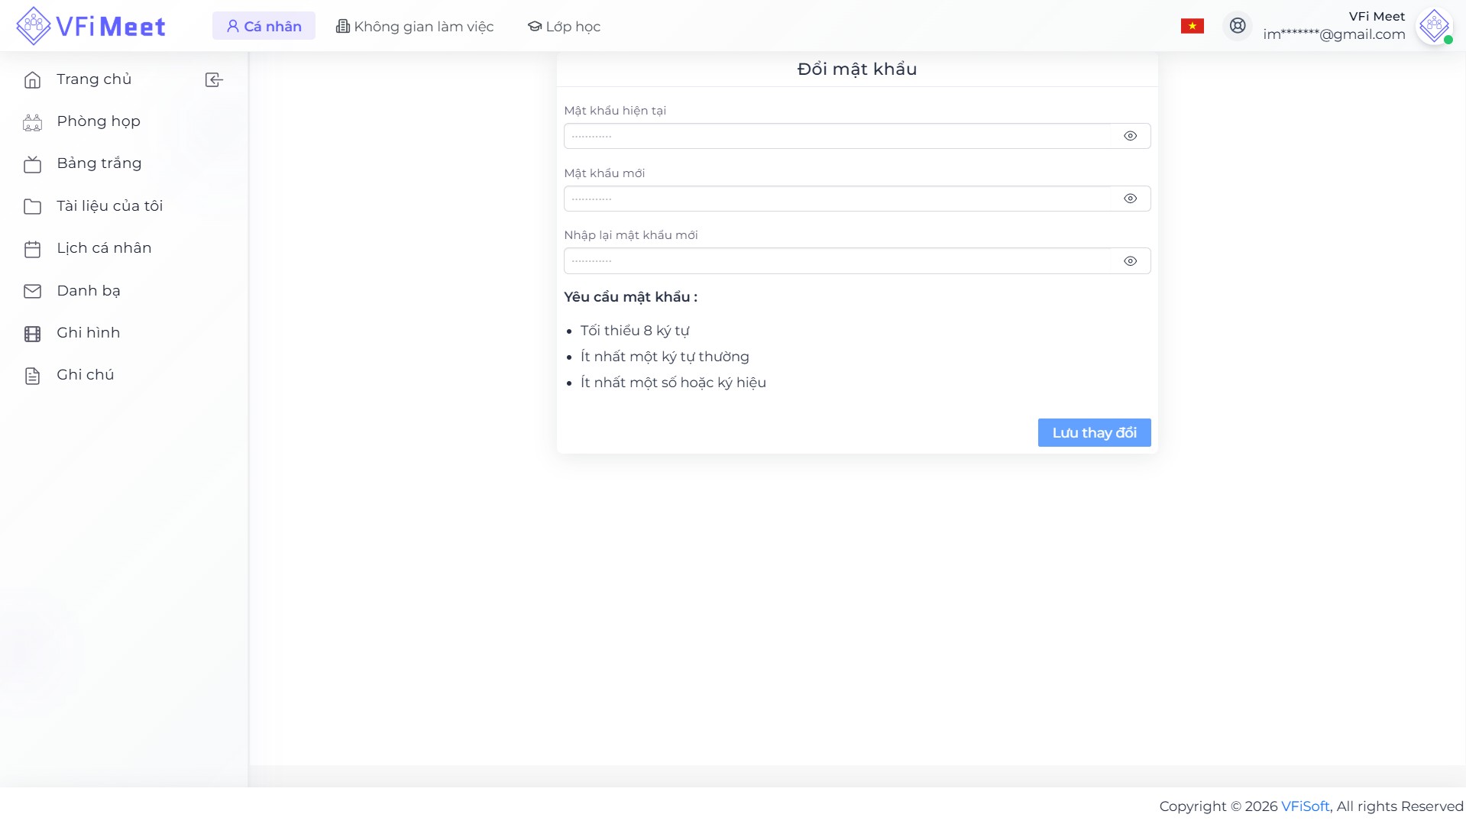Open Danh bạ contacts
This screenshot has height=824, width=1466.
pos(88,291)
